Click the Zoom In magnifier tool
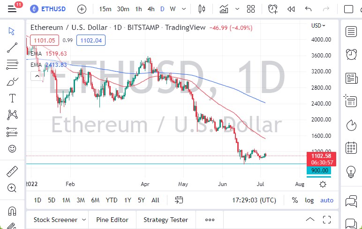 click(12, 188)
